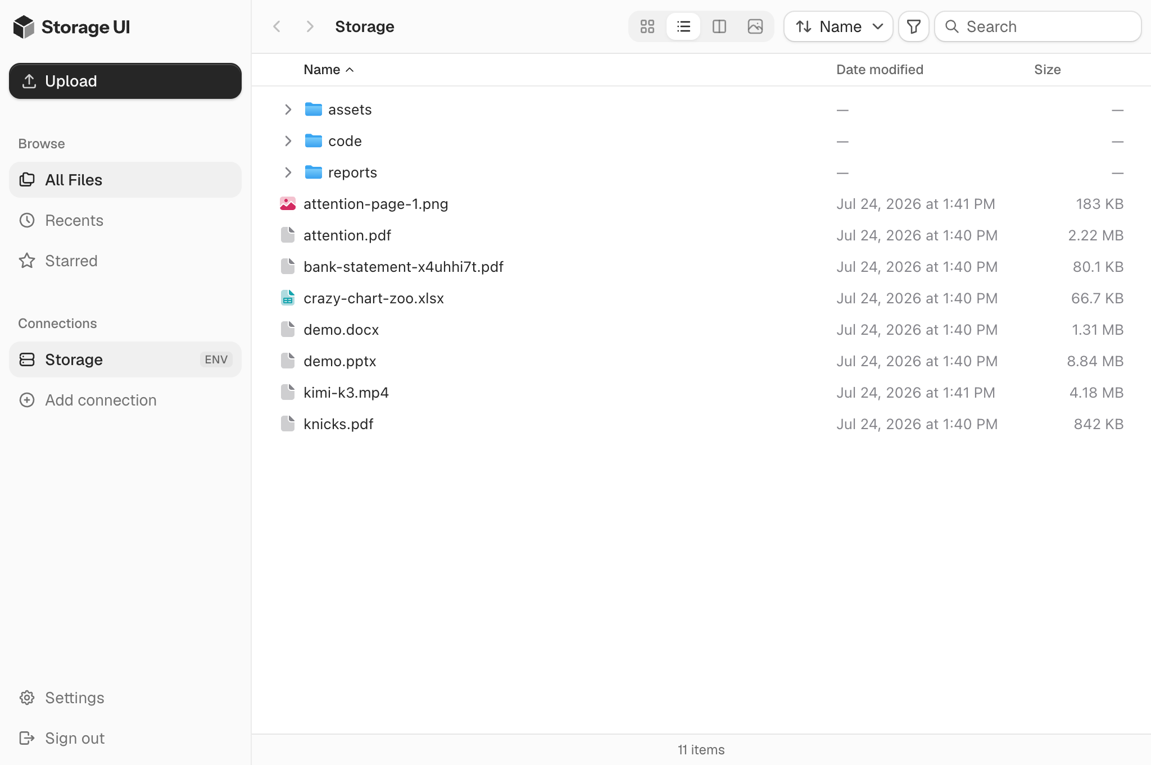Click the Settings gear icon
This screenshot has width=1151, height=765.
[27, 698]
